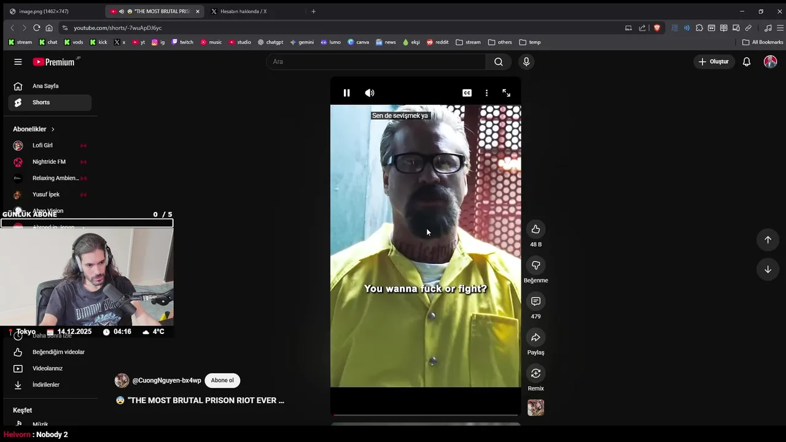Dislike the Short (Beğenme)
786x442 pixels.
tap(535, 265)
